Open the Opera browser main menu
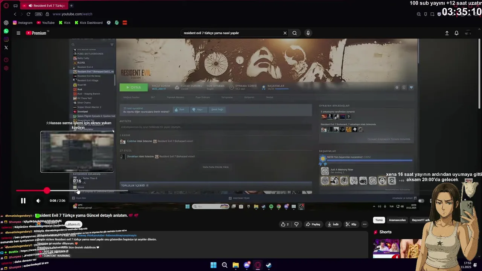 point(6,6)
